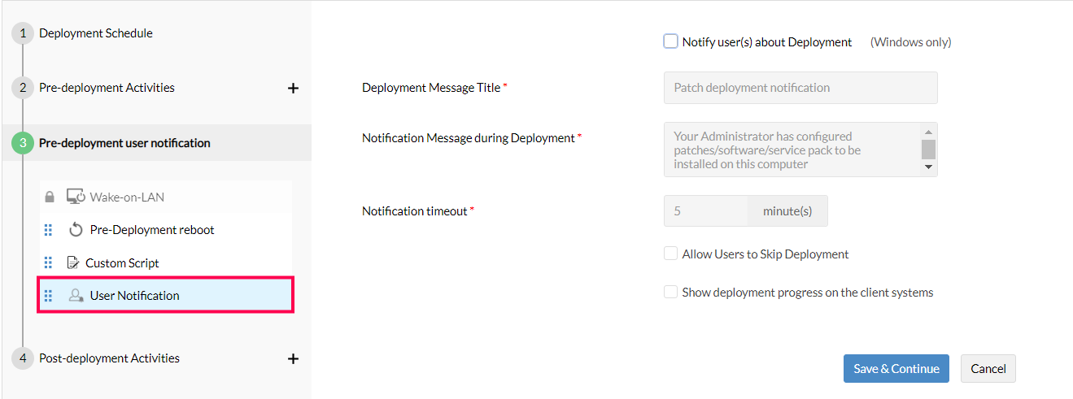The height and width of the screenshot is (399, 1073).
Task: Click the lock icon beside Wake-on-LAN
Action: pos(49,197)
